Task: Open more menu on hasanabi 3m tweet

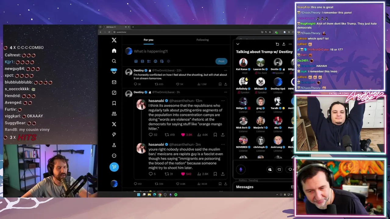Action: click(223, 144)
